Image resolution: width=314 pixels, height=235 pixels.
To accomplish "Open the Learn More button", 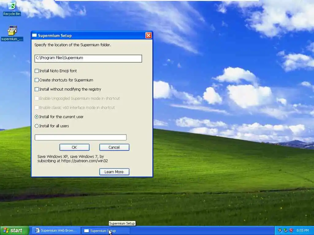I will click(x=114, y=172).
